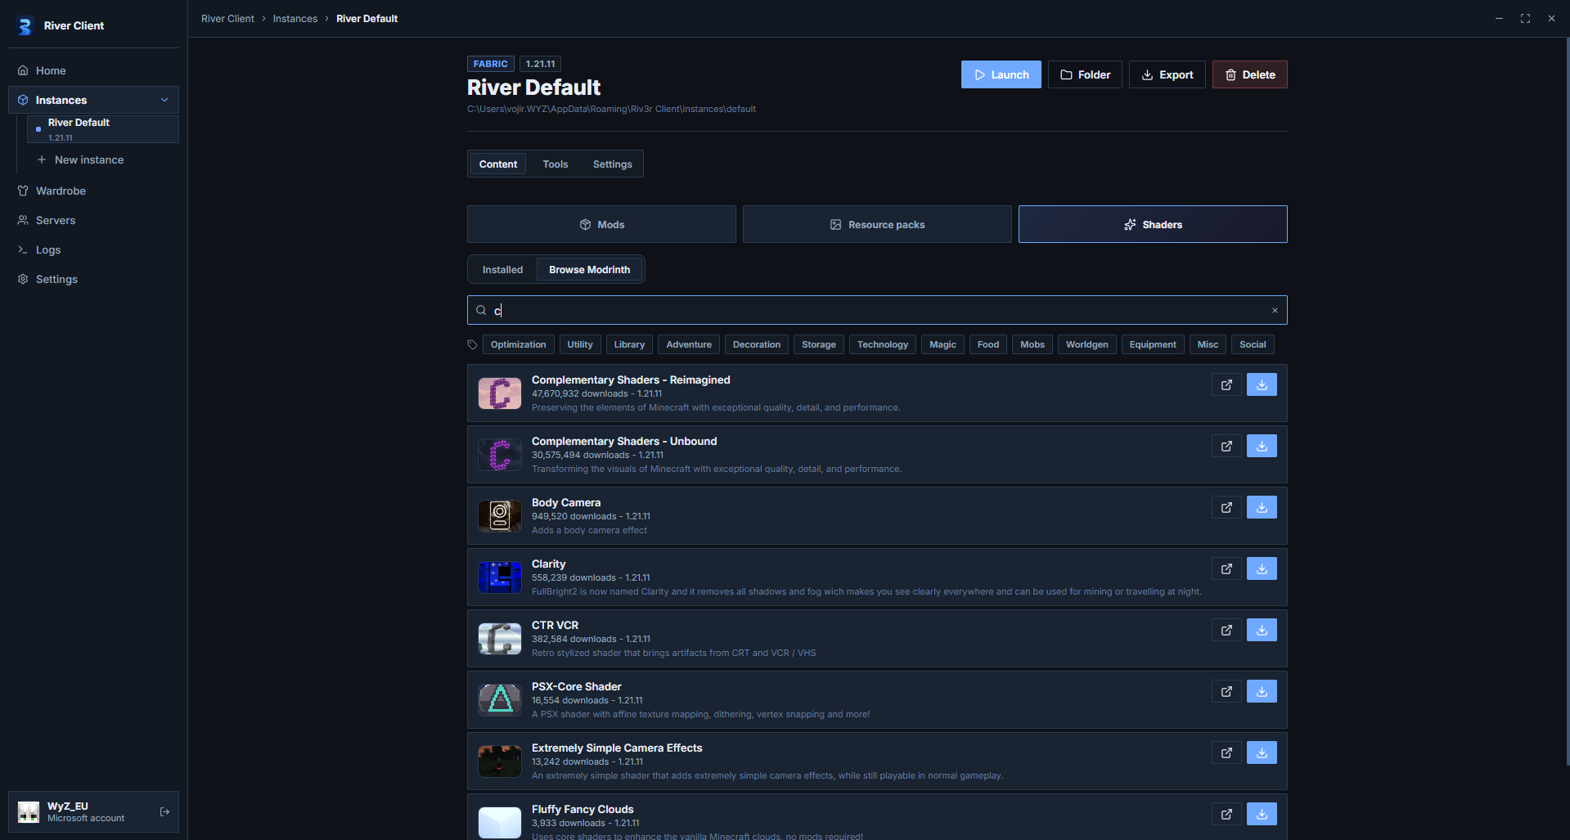Collapse the Instances sidebar chevron
The image size is (1570, 840).
pos(164,100)
